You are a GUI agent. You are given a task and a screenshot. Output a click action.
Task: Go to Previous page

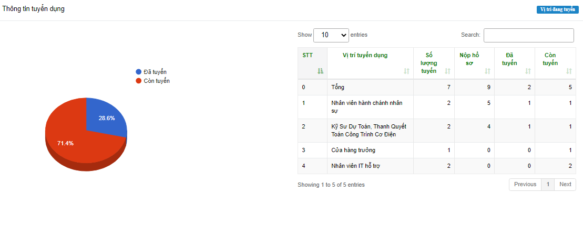[x=525, y=185]
